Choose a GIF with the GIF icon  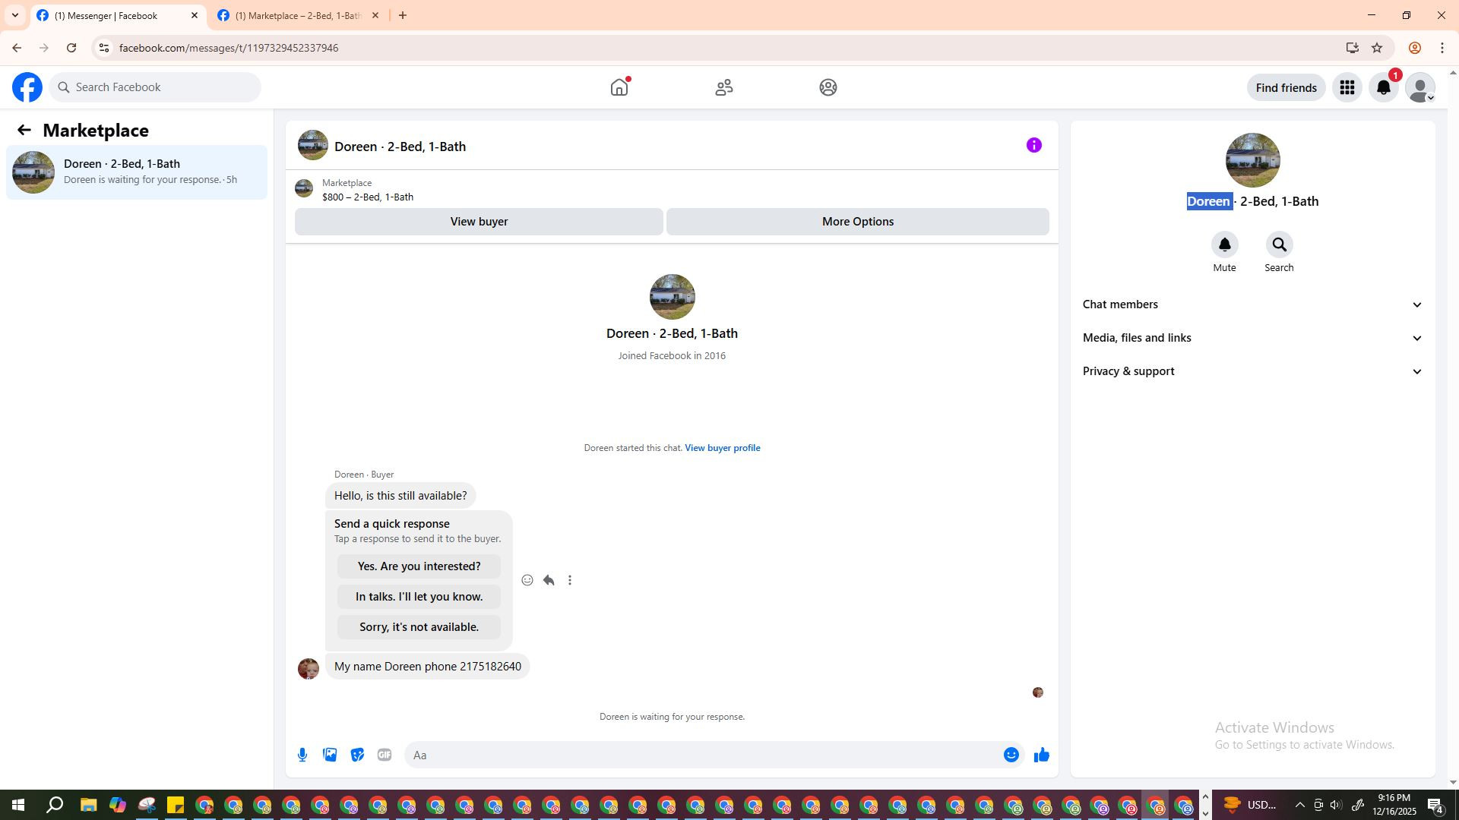pos(385,755)
